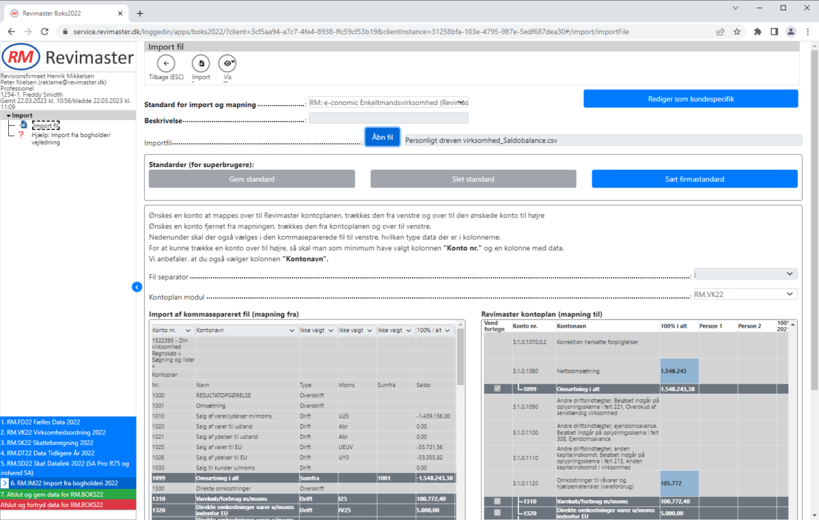Viewport: 819px width, 520px height.
Task: Click the red question mark help icon
Action: (21, 135)
